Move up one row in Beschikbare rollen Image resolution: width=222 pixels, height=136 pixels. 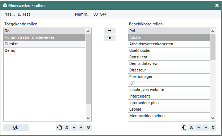pos(198,128)
